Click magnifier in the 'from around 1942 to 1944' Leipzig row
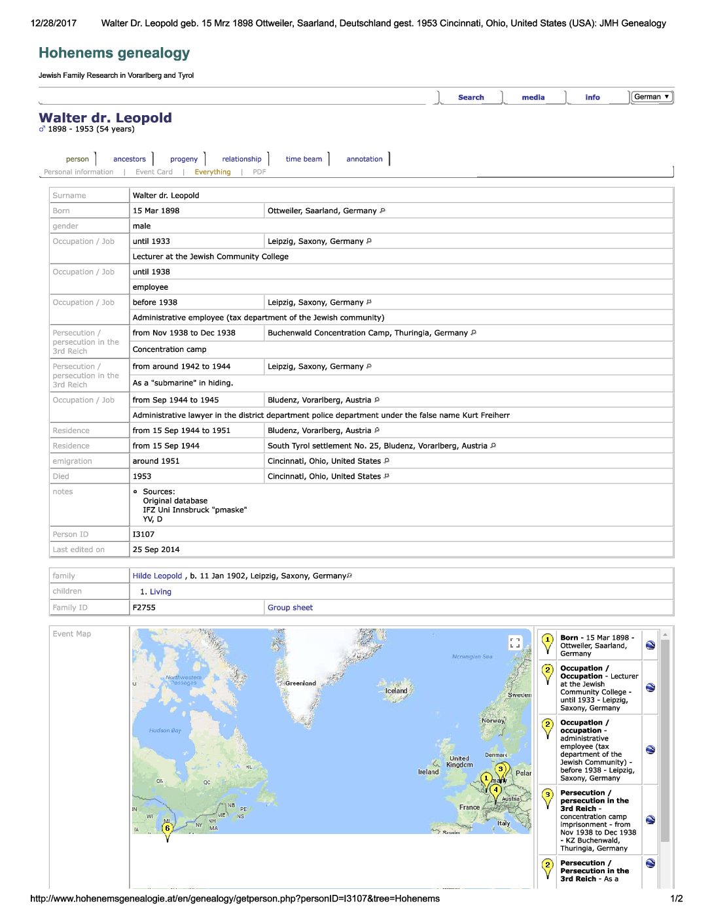712x921 pixels. point(369,366)
